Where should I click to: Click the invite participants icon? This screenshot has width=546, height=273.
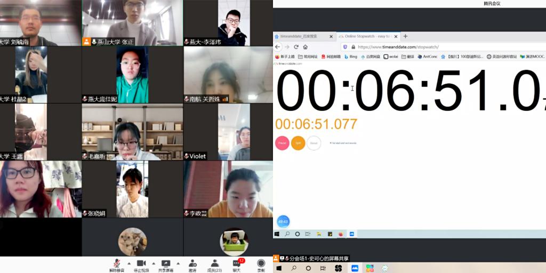[x=192, y=263]
